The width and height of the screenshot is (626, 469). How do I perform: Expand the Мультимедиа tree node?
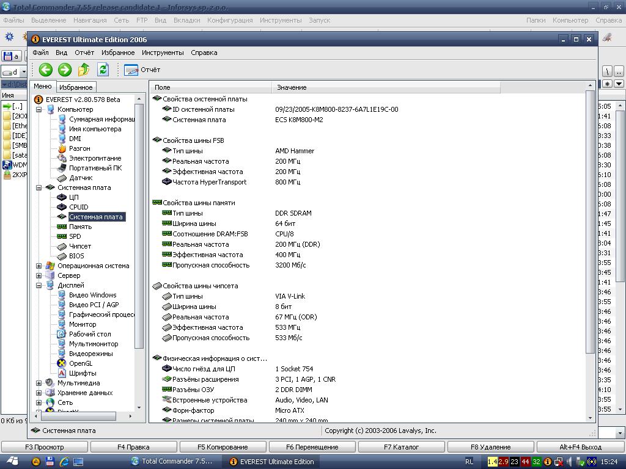[x=39, y=383]
